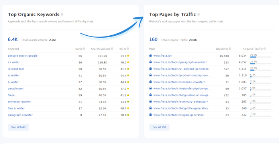Click the Backlinks column info icon
279x144 pixels.
click(230, 49)
